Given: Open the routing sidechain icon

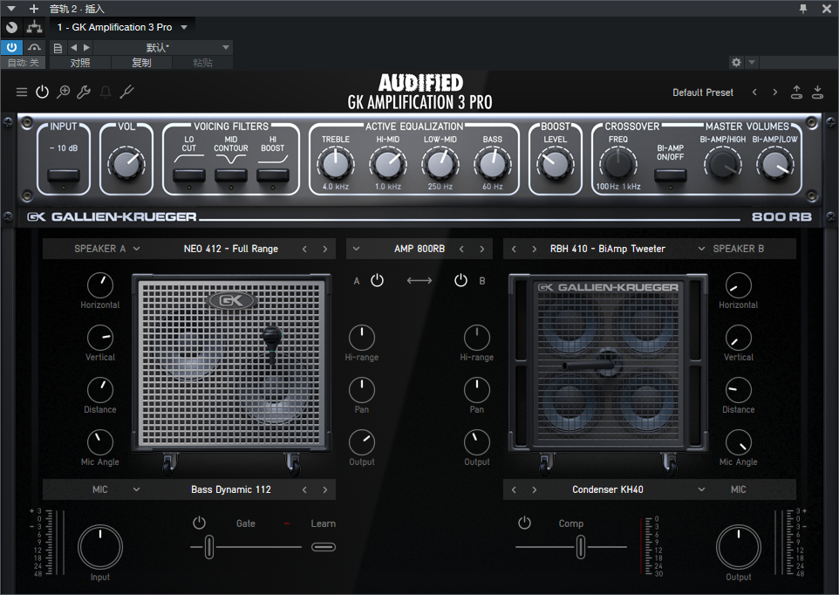Looking at the screenshot, I should 35,27.
